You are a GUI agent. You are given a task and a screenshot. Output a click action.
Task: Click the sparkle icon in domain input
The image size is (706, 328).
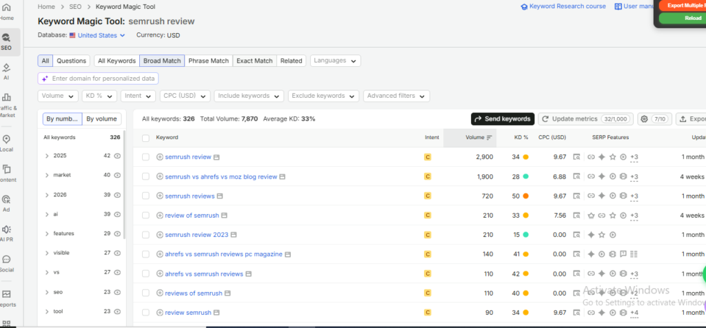(x=45, y=79)
